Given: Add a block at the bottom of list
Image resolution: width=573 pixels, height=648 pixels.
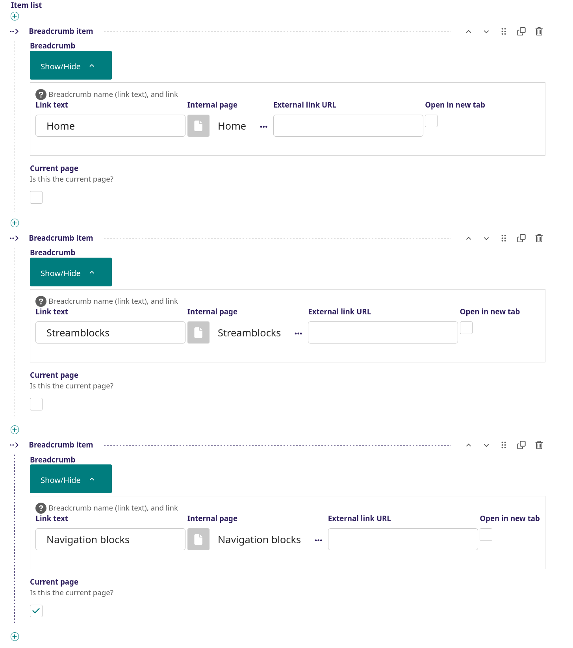Looking at the screenshot, I should pyautogui.click(x=15, y=637).
